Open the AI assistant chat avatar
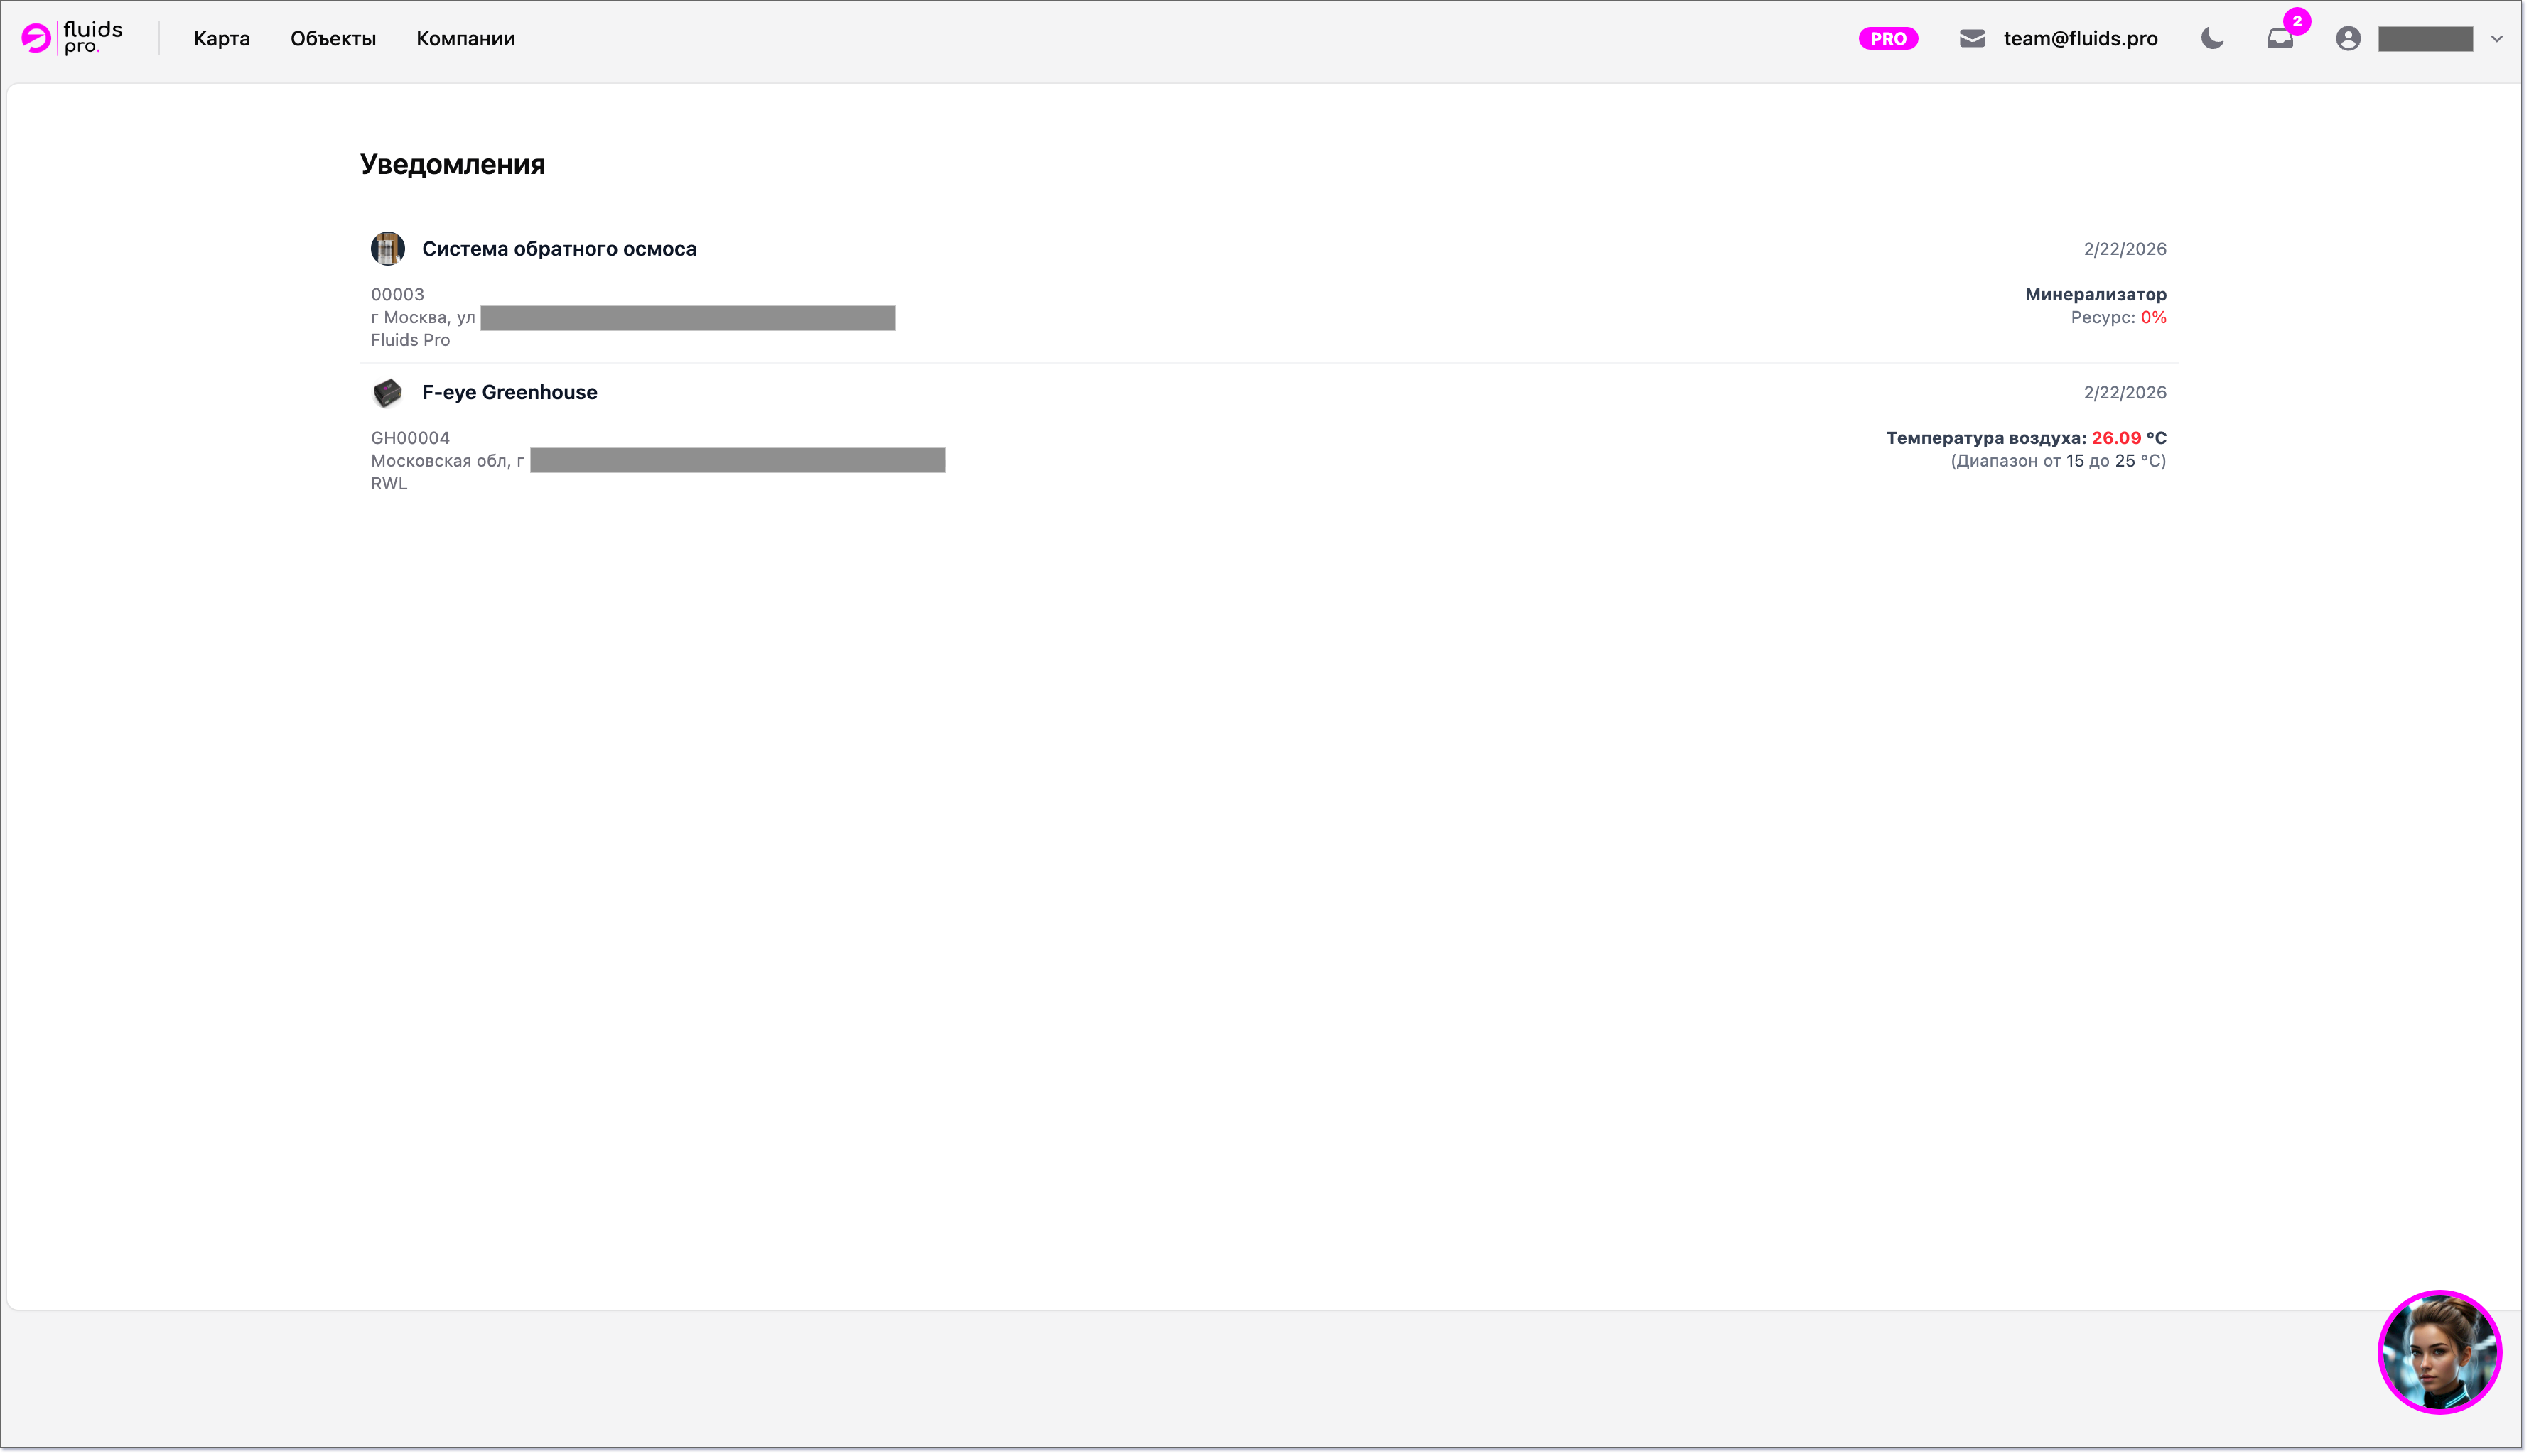Image resolution: width=2529 pixels, height=1456 pixels. click(2439, 1351)
